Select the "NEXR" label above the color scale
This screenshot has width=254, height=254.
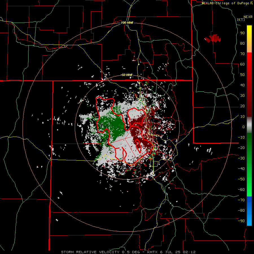[x=248, y=17]
